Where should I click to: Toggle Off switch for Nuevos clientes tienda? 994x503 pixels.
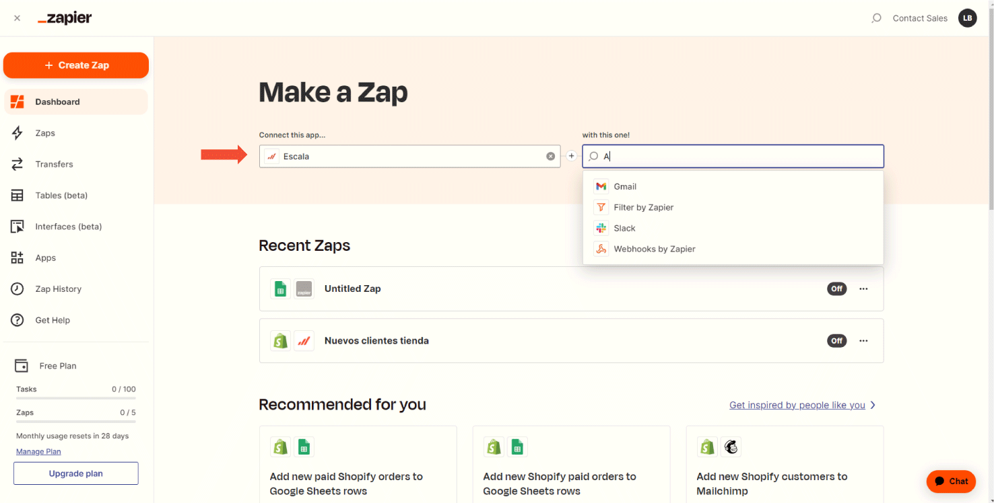(x=836, y=341)
